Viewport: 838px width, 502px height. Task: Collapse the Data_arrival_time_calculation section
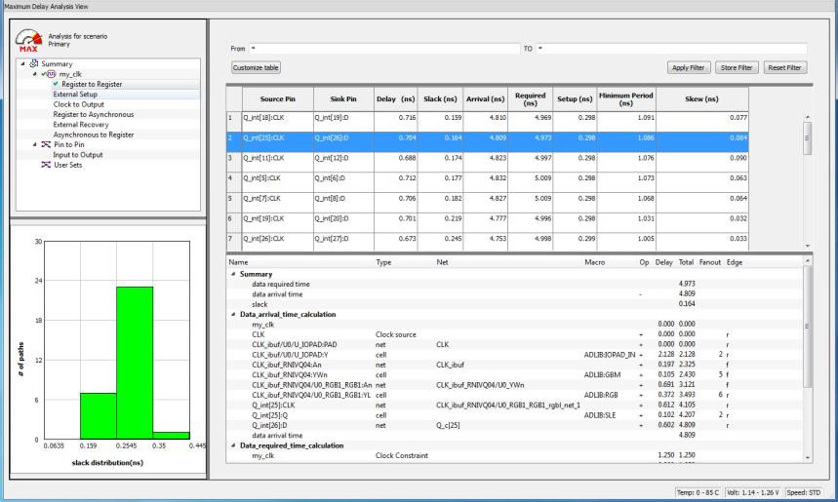[232, 314]
